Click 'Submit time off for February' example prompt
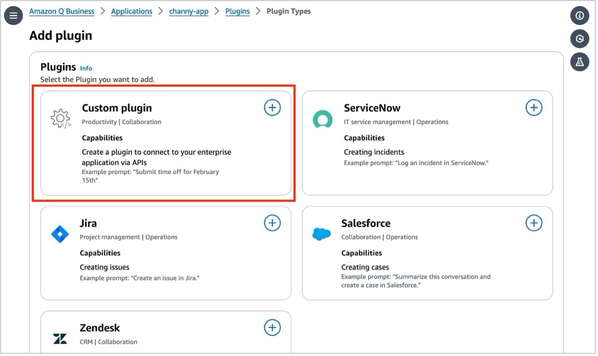This screenshot has height=356, width=598. pyautogui.click(x=150, y=176)
